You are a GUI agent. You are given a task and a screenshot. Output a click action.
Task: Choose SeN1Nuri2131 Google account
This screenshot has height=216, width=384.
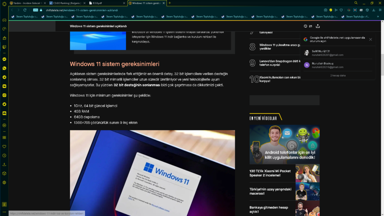[x=338, y=53]
